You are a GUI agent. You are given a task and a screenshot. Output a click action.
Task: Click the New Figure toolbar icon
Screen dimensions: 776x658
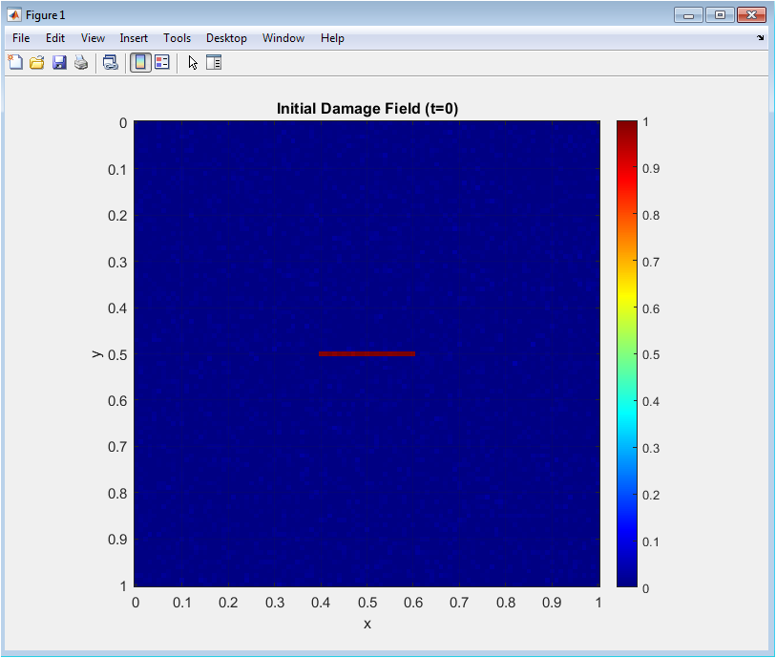15,63
